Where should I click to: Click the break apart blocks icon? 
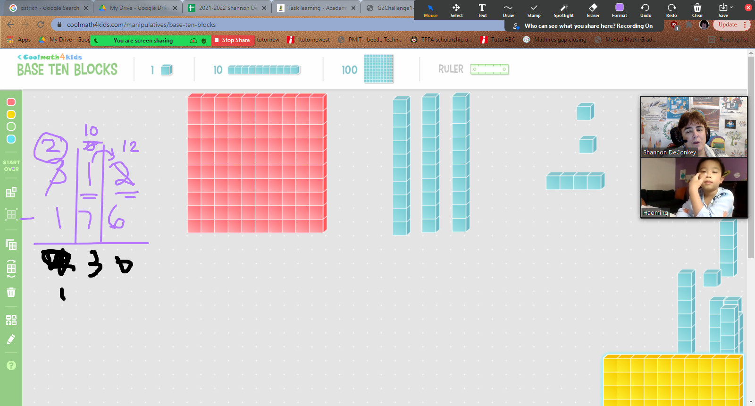point(11,214)
